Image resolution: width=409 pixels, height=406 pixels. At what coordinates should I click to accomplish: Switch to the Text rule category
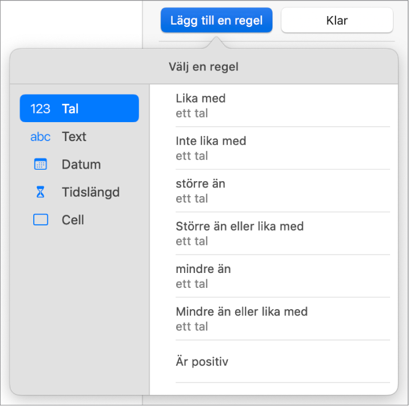click(74, 137)
